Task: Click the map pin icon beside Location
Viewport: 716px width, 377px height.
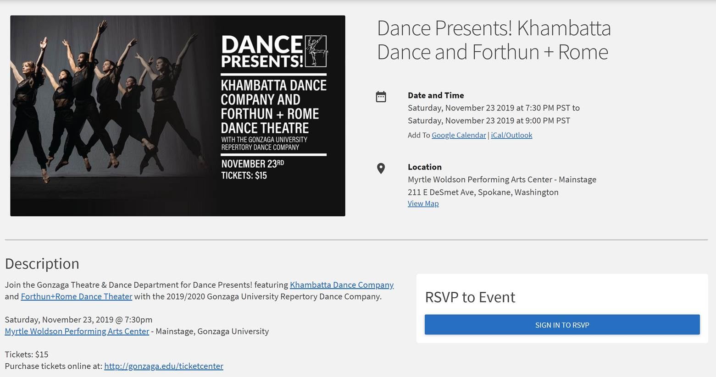Action: click(381, 168)
